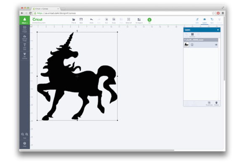Switch to the Sync panel tab
Image resolution: width=244 pixels, height=163 pixels.
click(212, 21)
